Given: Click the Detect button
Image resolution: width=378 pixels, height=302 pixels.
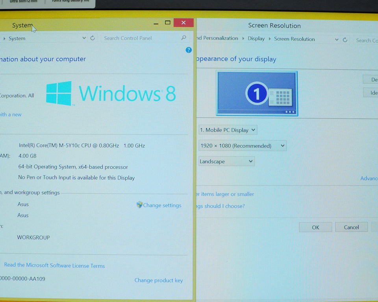Looking at the screenshot, I should click(371, 79).
